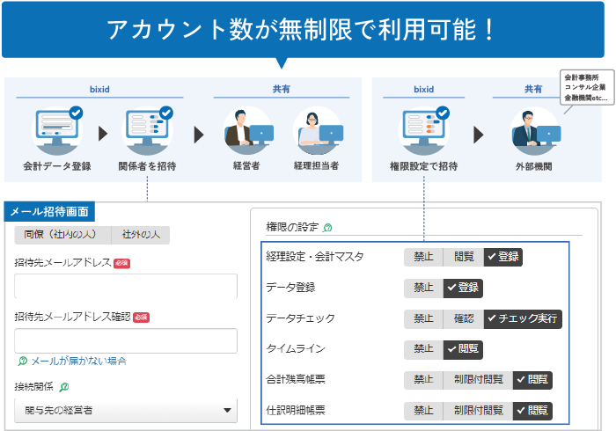Set データ登録 to 禁止
The height and width of the screenshot is (431, 616).
pos(423,289)
